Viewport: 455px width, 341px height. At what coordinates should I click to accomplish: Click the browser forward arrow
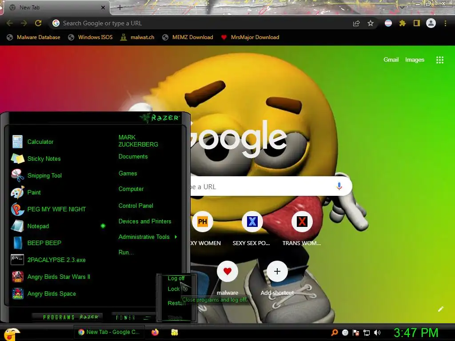point(24,23)
